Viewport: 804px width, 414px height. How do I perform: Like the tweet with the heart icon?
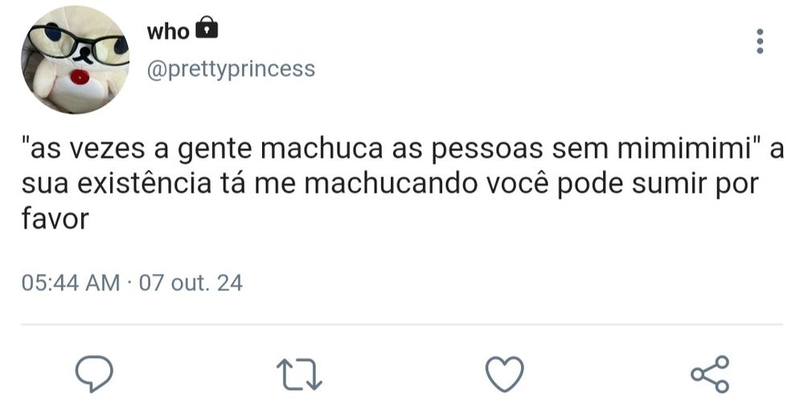click(505, 375)
